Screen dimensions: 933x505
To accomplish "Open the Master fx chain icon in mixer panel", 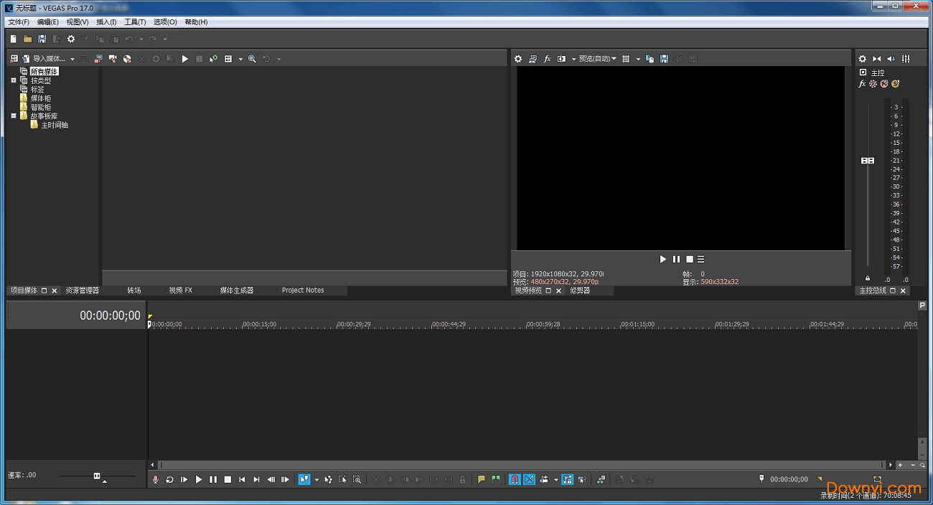I will pos(861,83).
